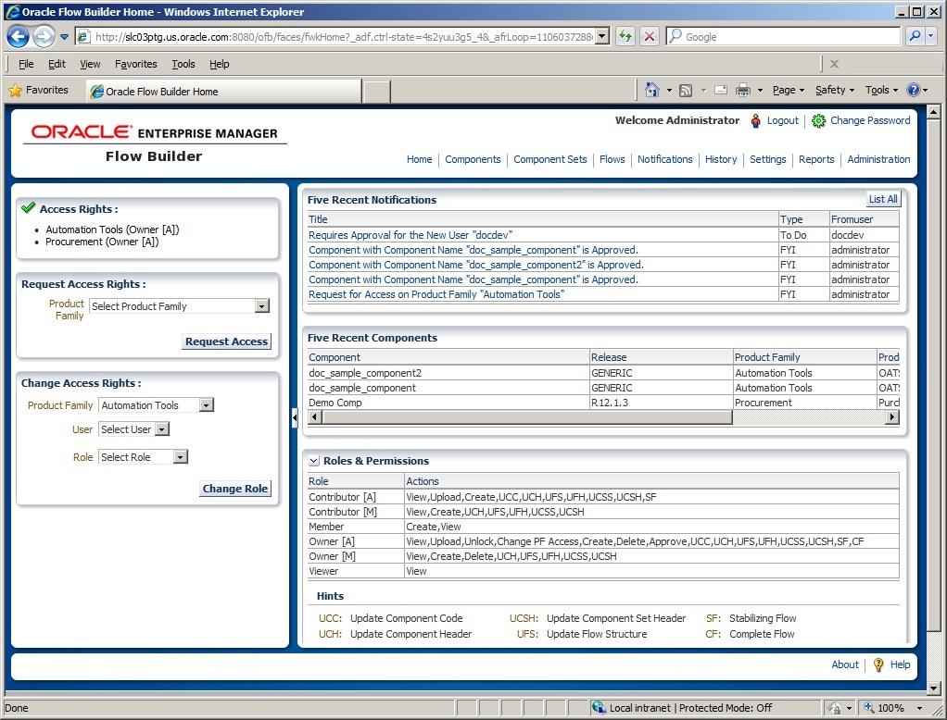The width and height of the screenshot is (947, 720).
Task: Open the Select Role dropdown
Action: (x=181, y=457)
